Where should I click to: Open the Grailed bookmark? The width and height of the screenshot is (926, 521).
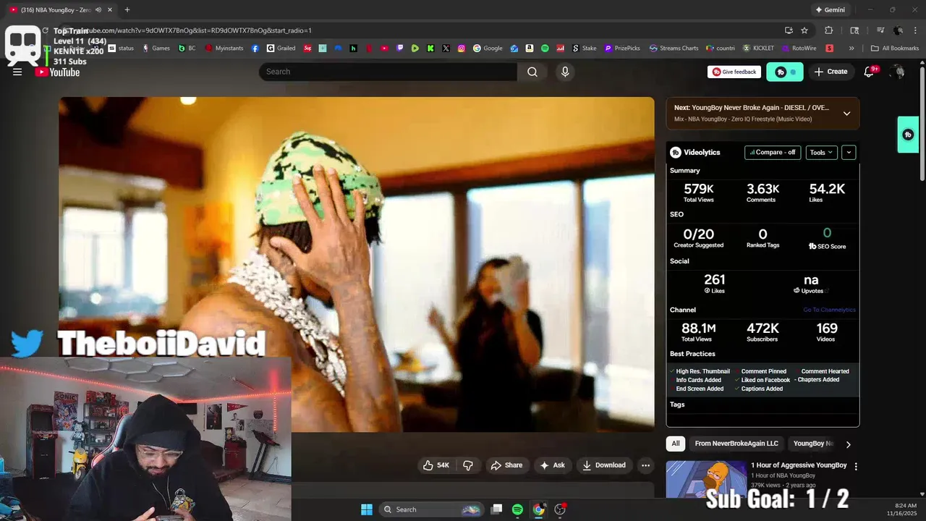coord(281,48)
